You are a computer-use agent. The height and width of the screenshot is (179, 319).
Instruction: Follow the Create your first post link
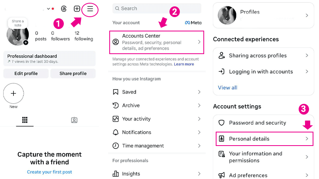click(x=49, y=172)
